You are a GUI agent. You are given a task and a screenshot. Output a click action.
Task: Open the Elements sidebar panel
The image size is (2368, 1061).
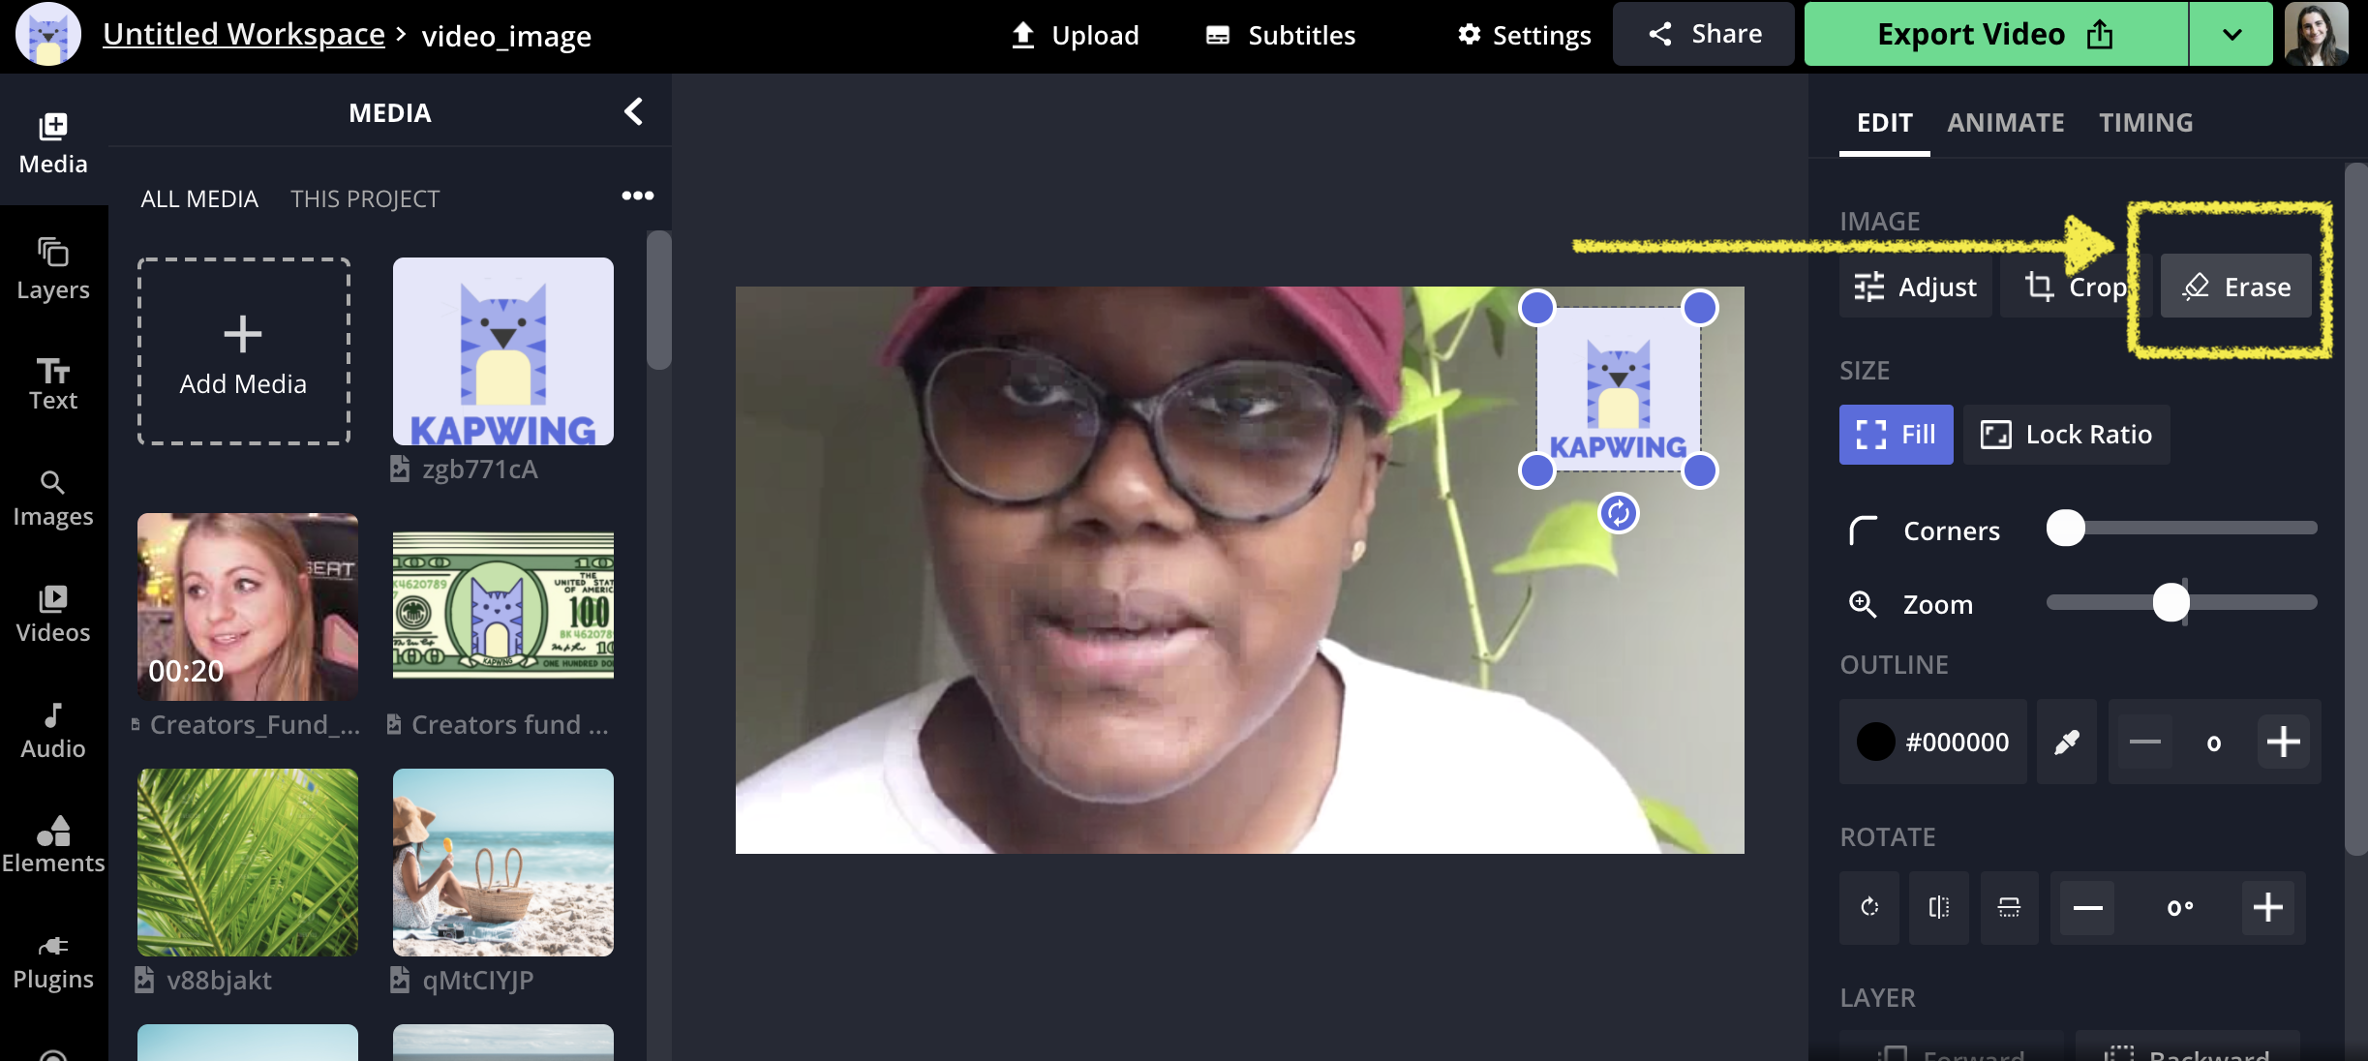(x=53, y=844)
